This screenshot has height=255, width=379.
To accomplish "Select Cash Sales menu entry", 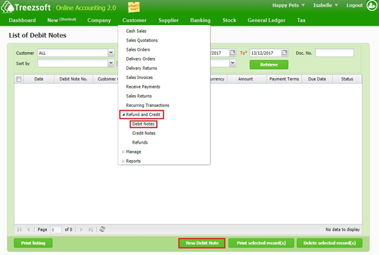I will (x=136, y=31).
